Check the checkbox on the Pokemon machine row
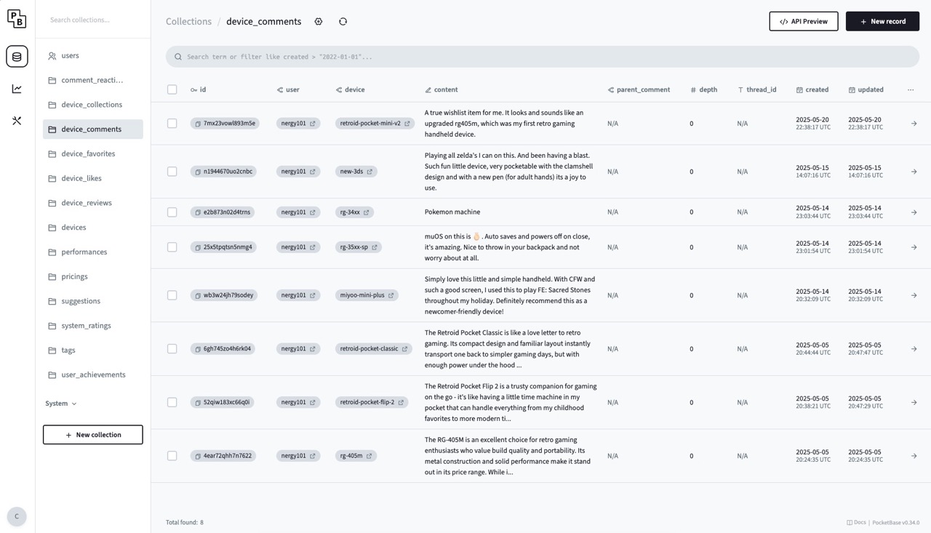931x533 pixels. tap(172, 212)
